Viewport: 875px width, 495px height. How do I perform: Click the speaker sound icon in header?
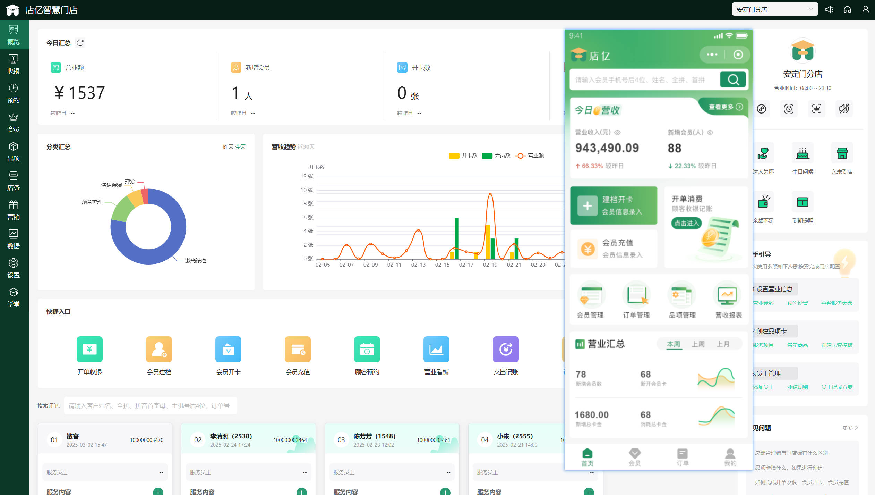tap(829, 9)
